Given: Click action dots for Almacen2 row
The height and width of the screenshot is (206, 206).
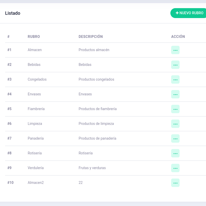Looking at the screenshot, I should pos(175,183).
